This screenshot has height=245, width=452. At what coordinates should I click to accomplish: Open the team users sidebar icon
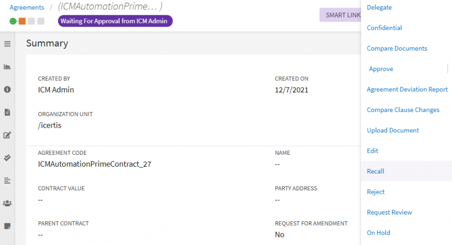click(7, 203)
